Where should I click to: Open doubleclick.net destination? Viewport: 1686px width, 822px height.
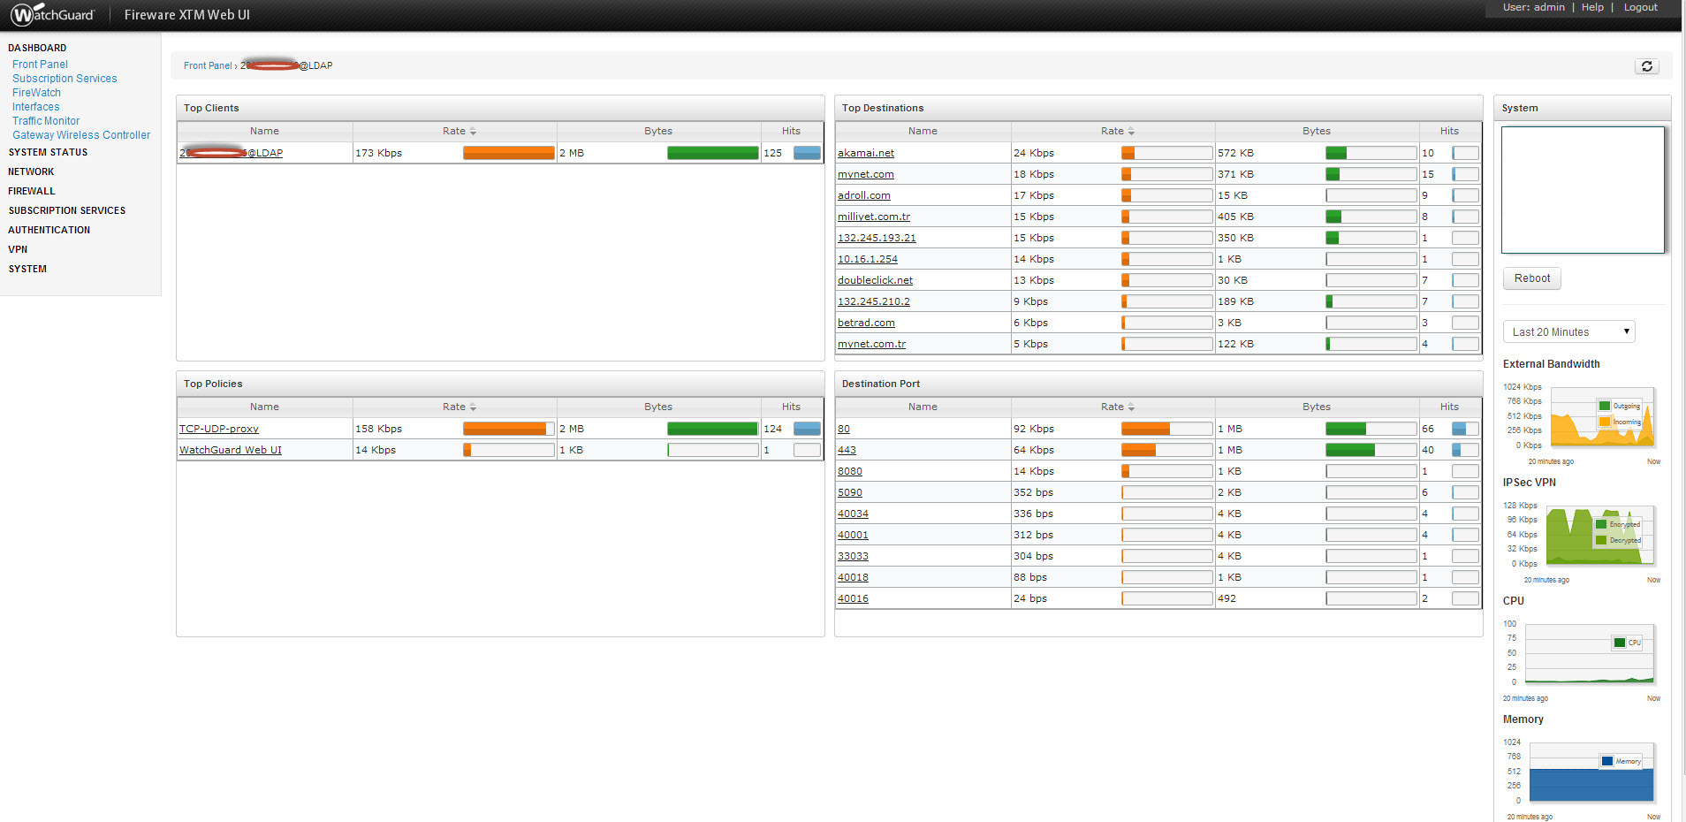tap(876, 280)
